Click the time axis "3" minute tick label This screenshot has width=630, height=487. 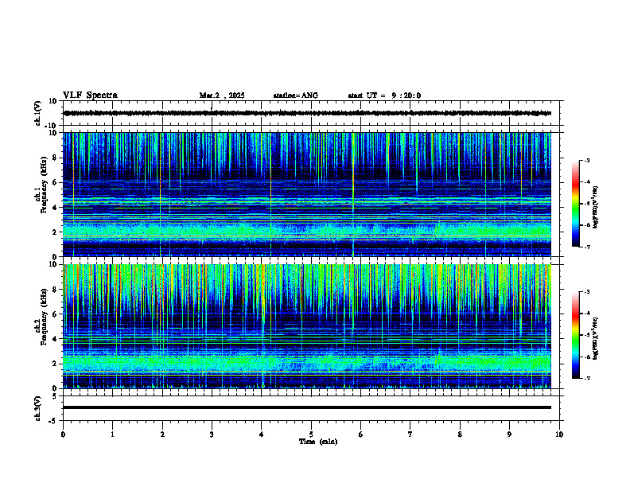pyautogui.click(x=212, y=434)
